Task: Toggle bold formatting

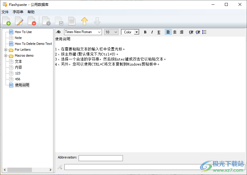Action: click(x=145, y=32)
